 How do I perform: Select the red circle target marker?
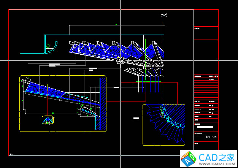[x=48, y=46]
